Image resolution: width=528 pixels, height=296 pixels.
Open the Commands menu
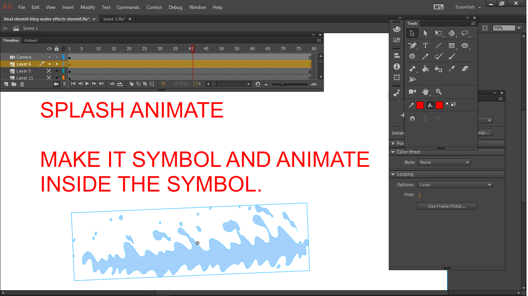coord(128,7)
